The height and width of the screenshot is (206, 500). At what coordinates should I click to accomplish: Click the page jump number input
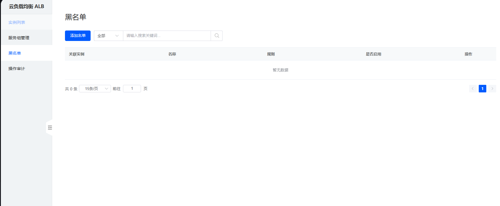[x=132, y=89]
